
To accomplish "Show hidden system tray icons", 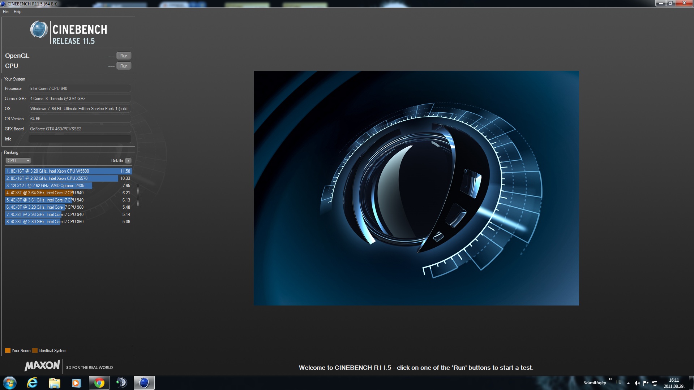I will 628,383.
